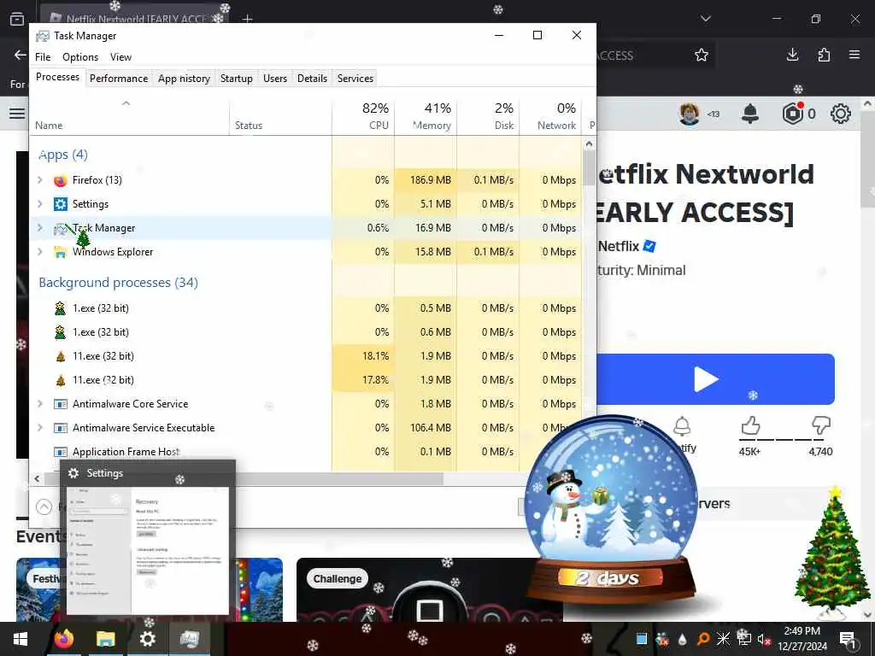The width and height of the screenshot is (875, 656).
Task: Open Settings from the taskbar
Action: click(147, 639)
